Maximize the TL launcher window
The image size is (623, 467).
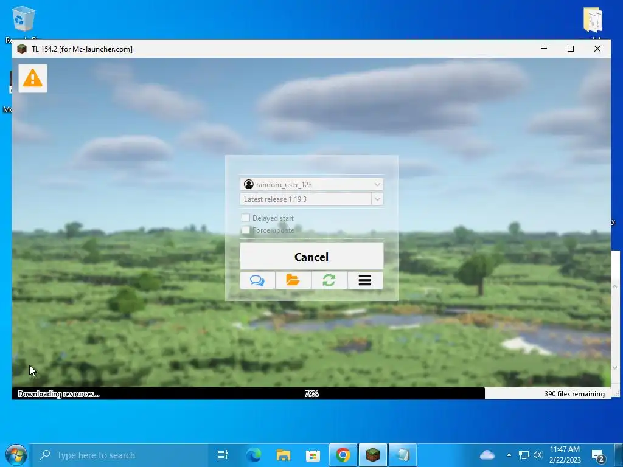coord(571,49)
